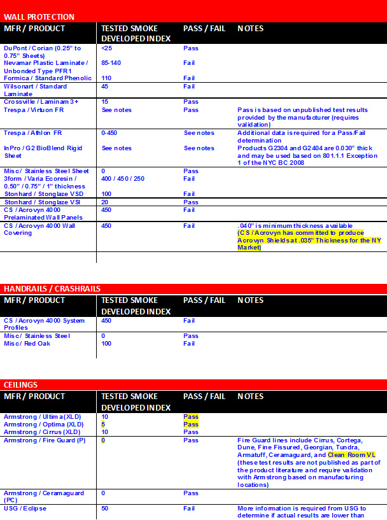Click the HANDRAILS / CRASHRAILS section heading
Image resolution: width=387 pixels, height=520 pixels.
pyautogui.click(x=52, y=289)
